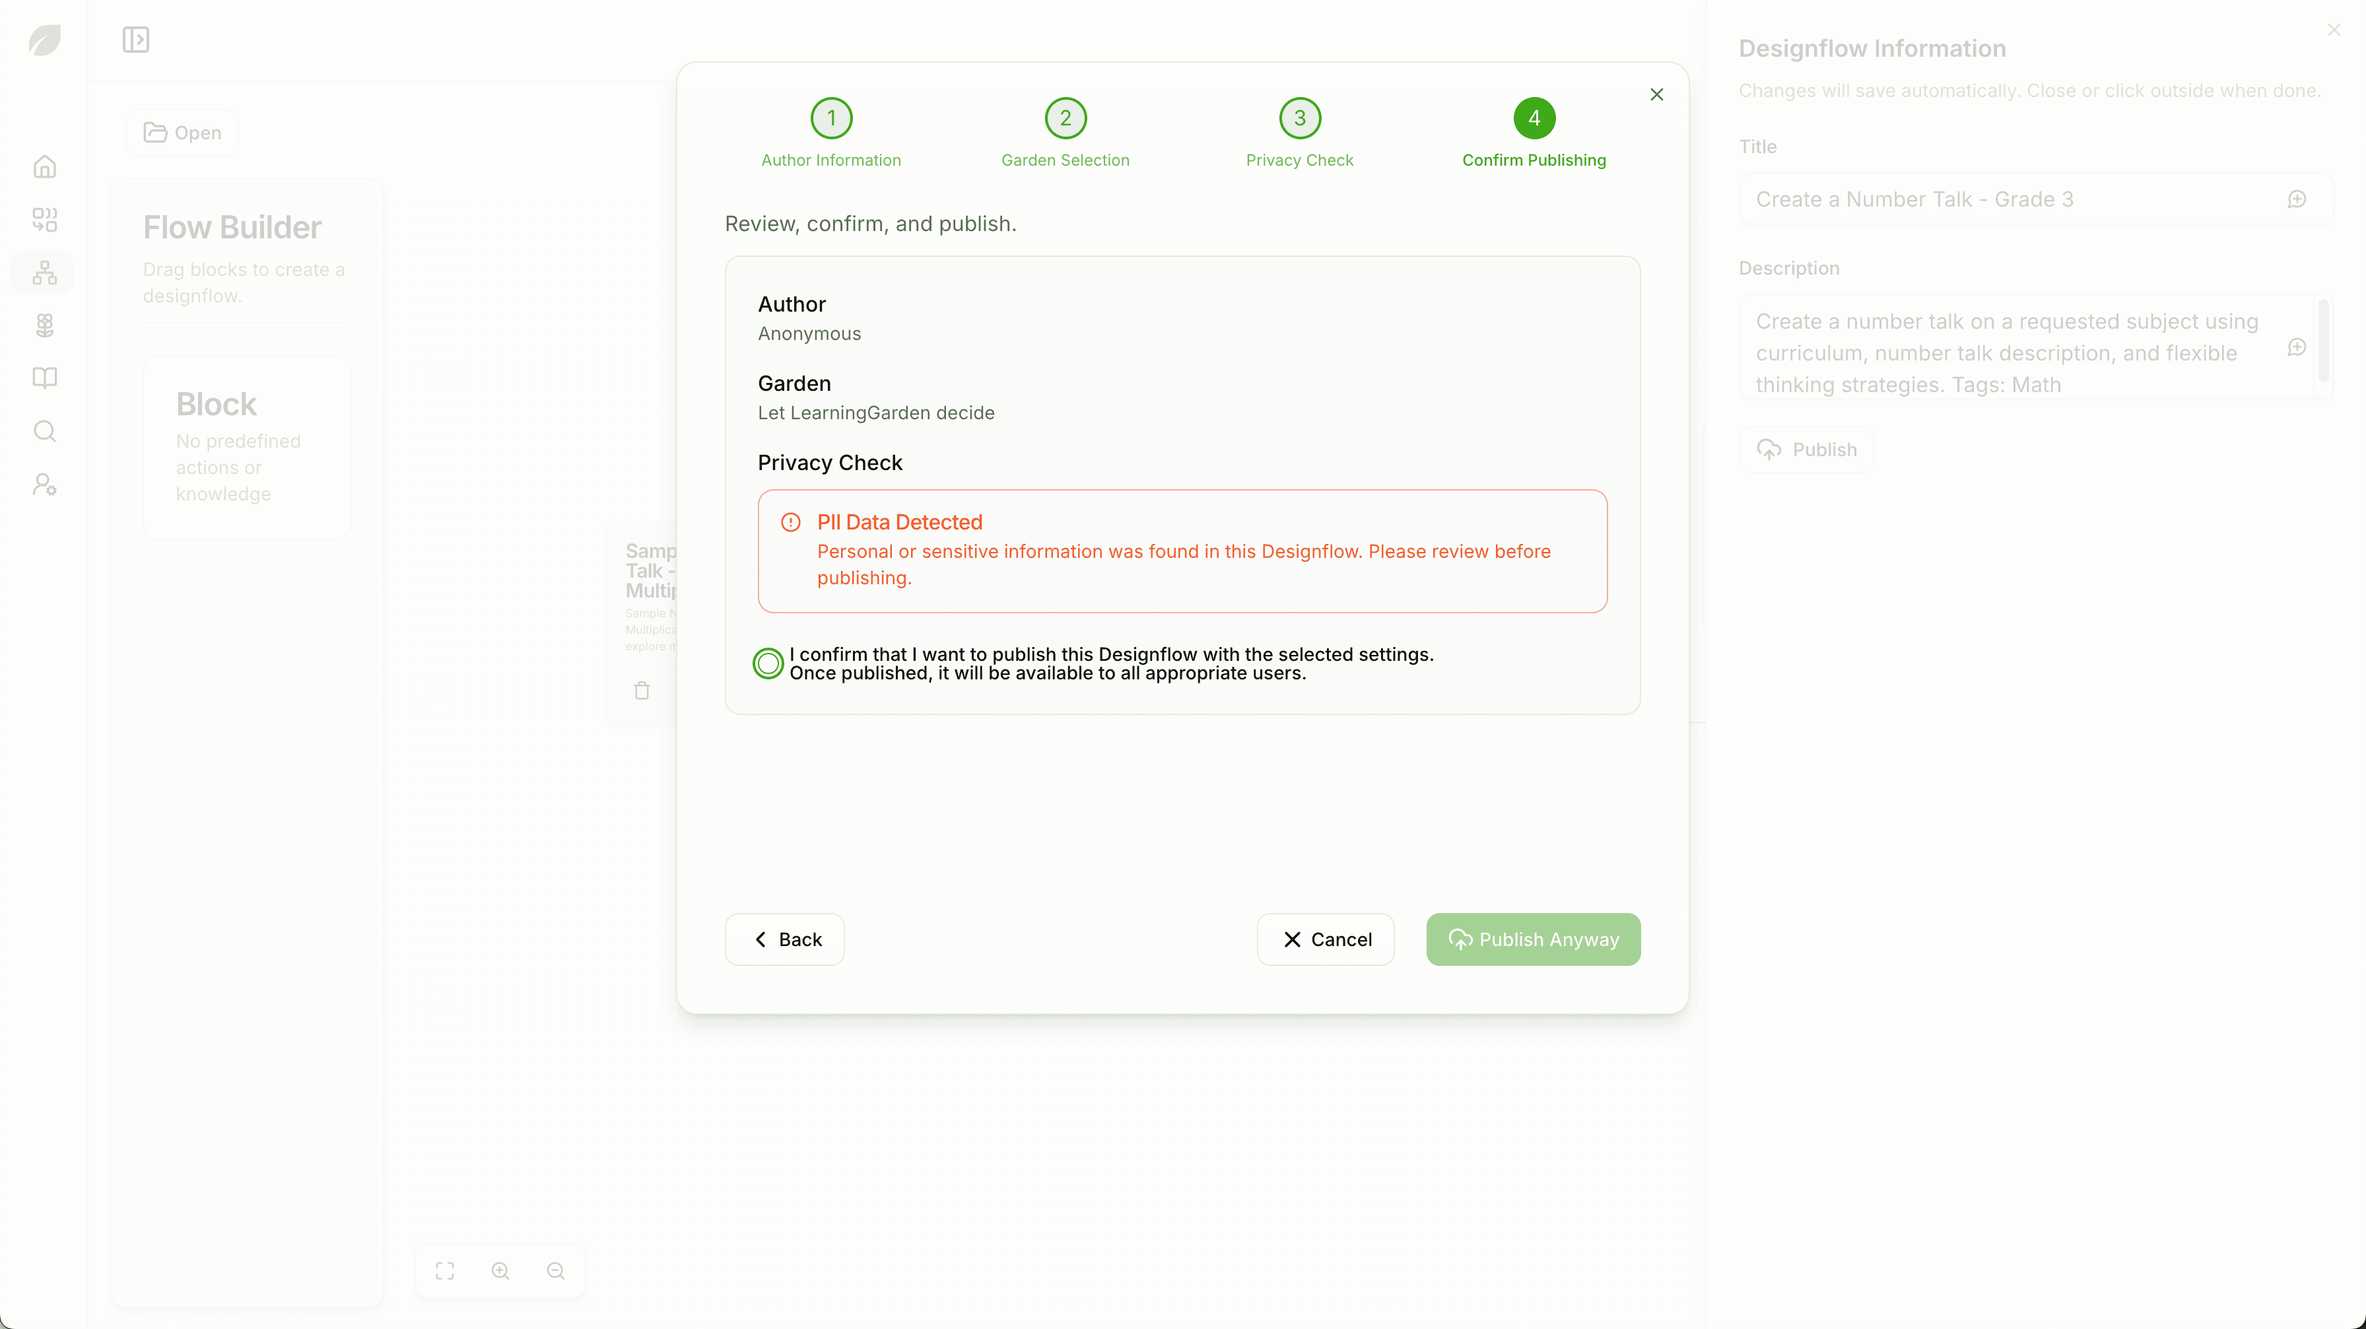Open the garden flower sidebar icon
The height and width of the screenshot is (1329, 2366).
pos(44,325)
